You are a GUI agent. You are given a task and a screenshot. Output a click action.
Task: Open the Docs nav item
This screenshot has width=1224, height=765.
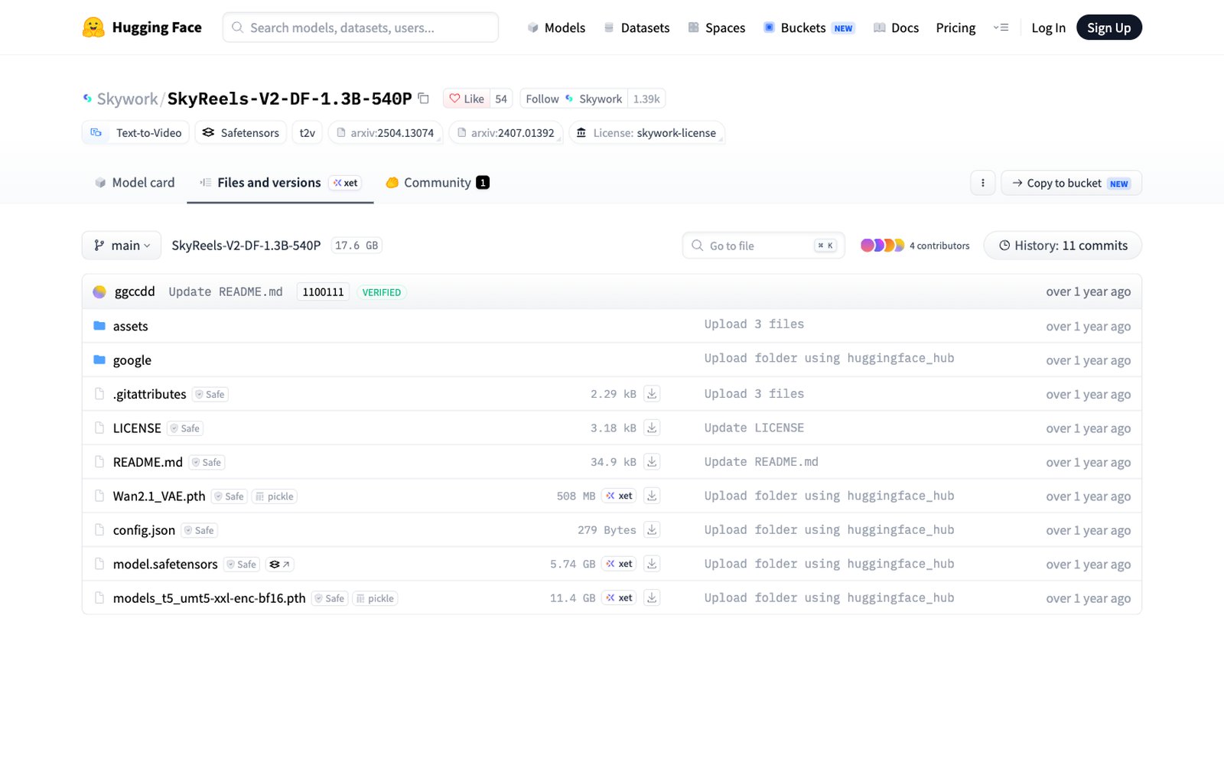pyautogui.click(x=896, y=28)
